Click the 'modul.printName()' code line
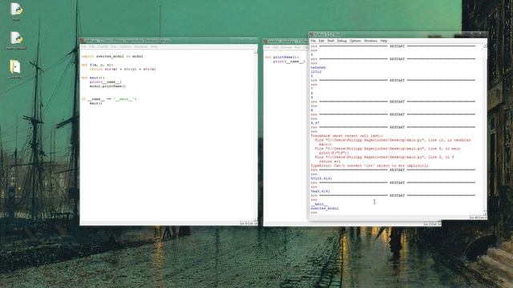513x288 pixels. 107,86
